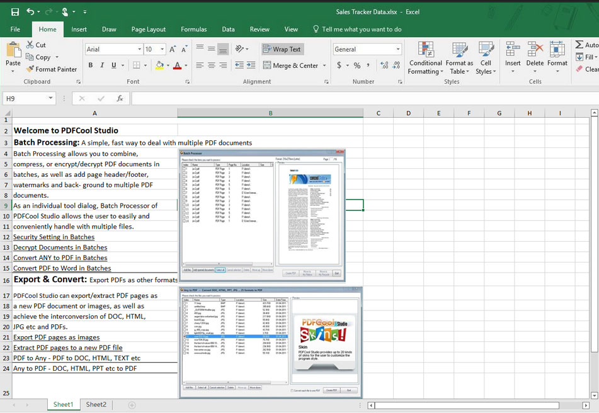Decrease font size with the smaller A
The height and width of the screenshot is (413, 599).
185,49
